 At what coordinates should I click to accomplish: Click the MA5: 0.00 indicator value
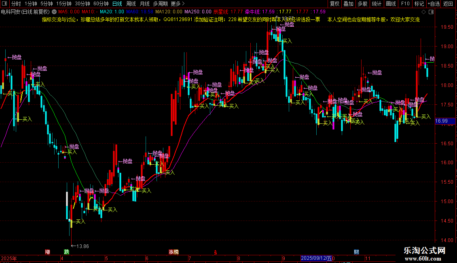pyautogui.click(x=69, y=12)
